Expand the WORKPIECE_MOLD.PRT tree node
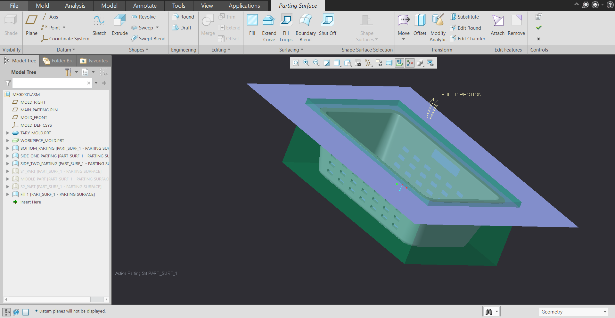615x318 pixels. coord(8,140)
